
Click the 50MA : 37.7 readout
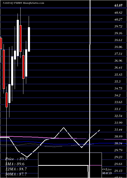[x=16, y=174]
